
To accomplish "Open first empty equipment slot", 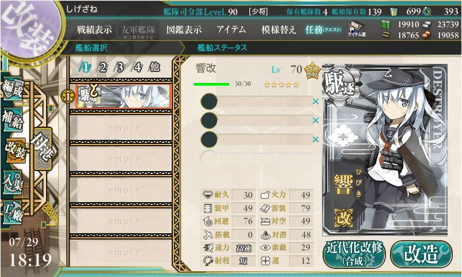I will (256, 102).
